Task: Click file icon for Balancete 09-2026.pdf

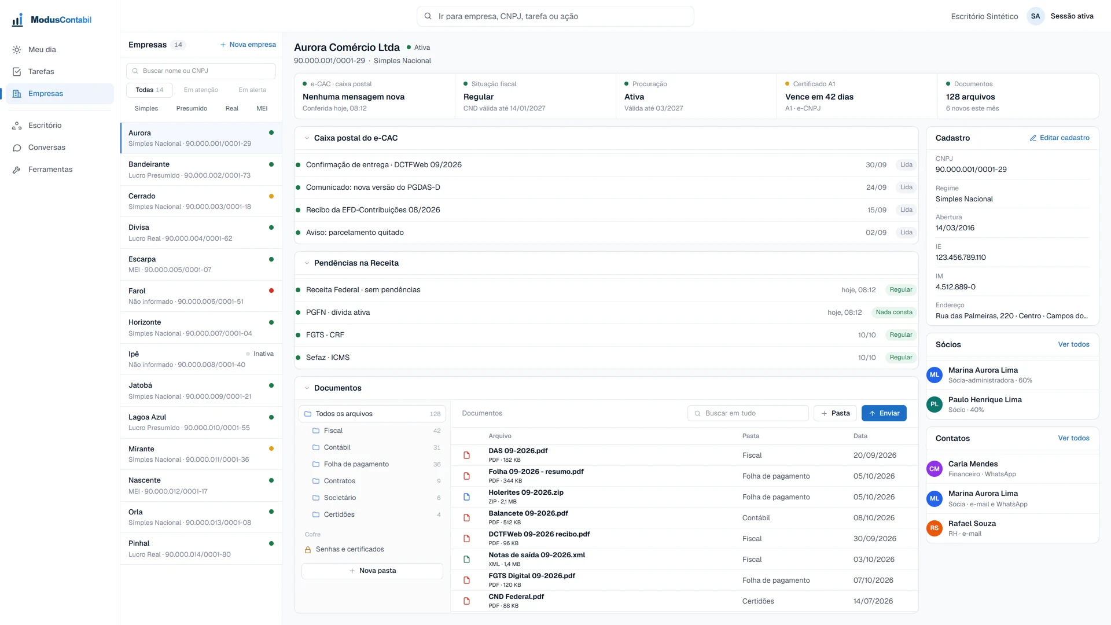Action: pos(466,518)
